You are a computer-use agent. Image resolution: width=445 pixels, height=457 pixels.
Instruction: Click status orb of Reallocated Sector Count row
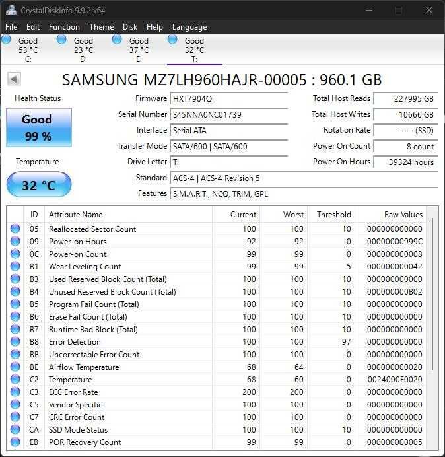click(x=15, y=228)
